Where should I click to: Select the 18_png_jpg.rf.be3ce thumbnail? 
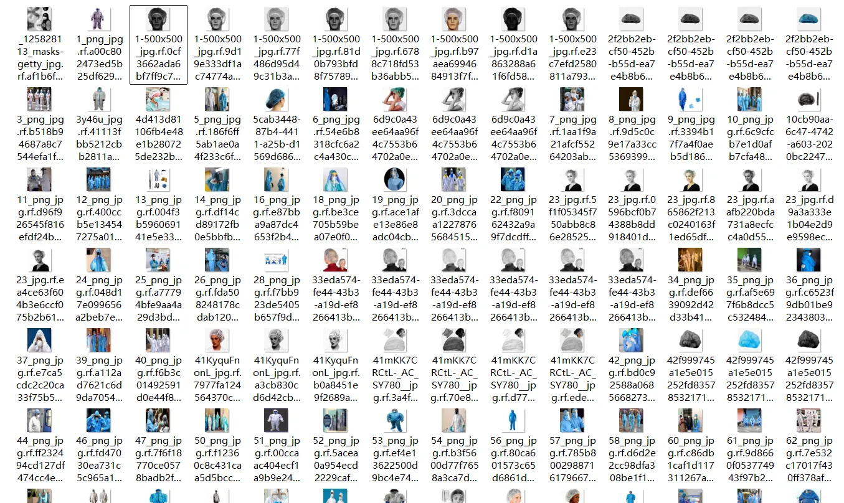tap(336, 180)
